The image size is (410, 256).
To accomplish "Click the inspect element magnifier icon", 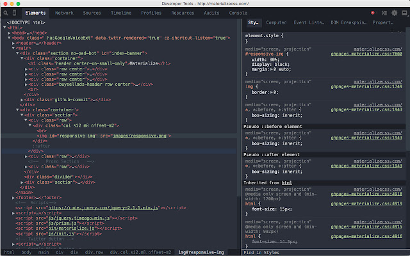I will pos(6,13).
